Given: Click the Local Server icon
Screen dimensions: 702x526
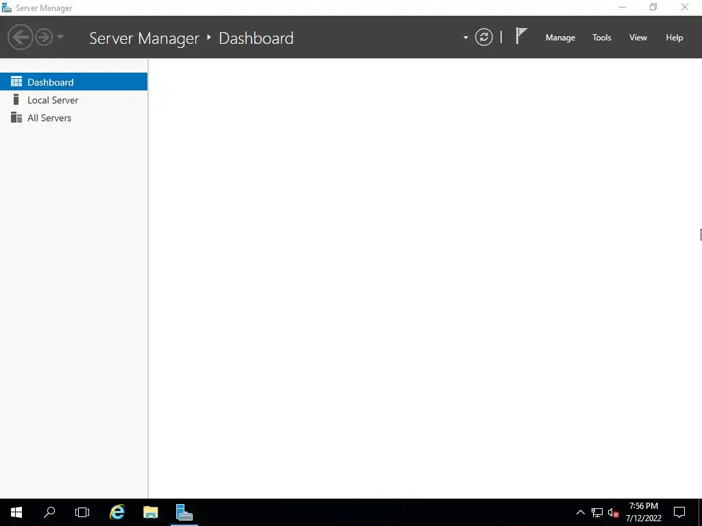Looking at the screenshot, I should (x=16, y=99).
